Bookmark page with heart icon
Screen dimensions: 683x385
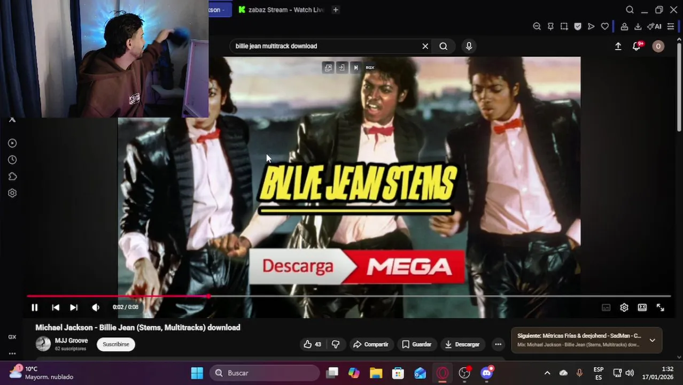pos(605,27)
